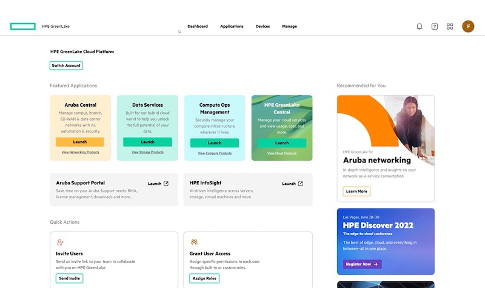485x288 pixels.
Task: Click Launch text for Aruba Support Portal
Action: coord(155,184)
